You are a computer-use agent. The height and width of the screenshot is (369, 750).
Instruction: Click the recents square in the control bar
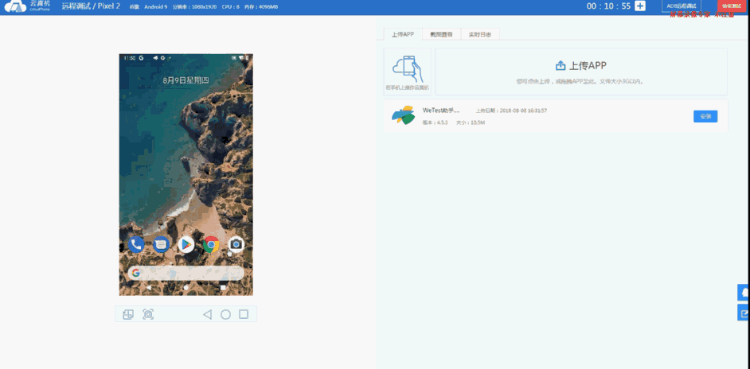click(244, 314)
